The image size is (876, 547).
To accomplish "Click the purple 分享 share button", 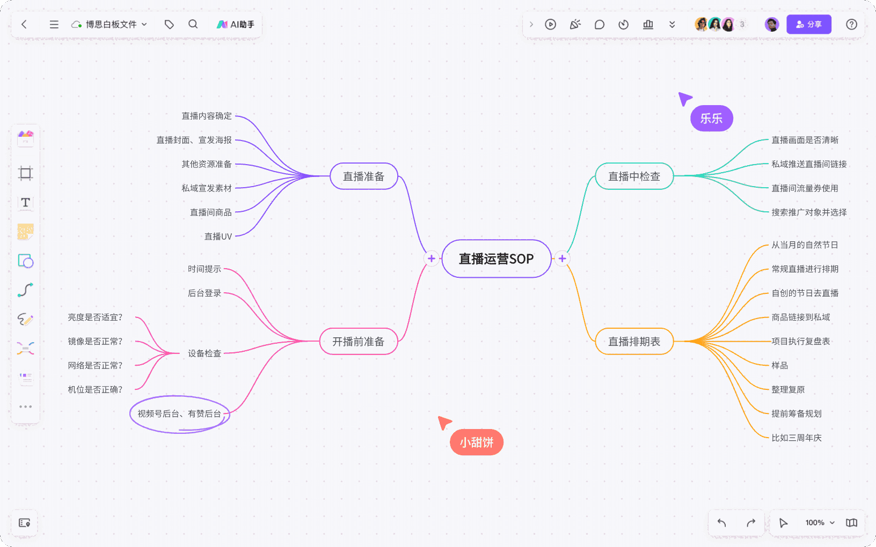I will coord(809,24).
